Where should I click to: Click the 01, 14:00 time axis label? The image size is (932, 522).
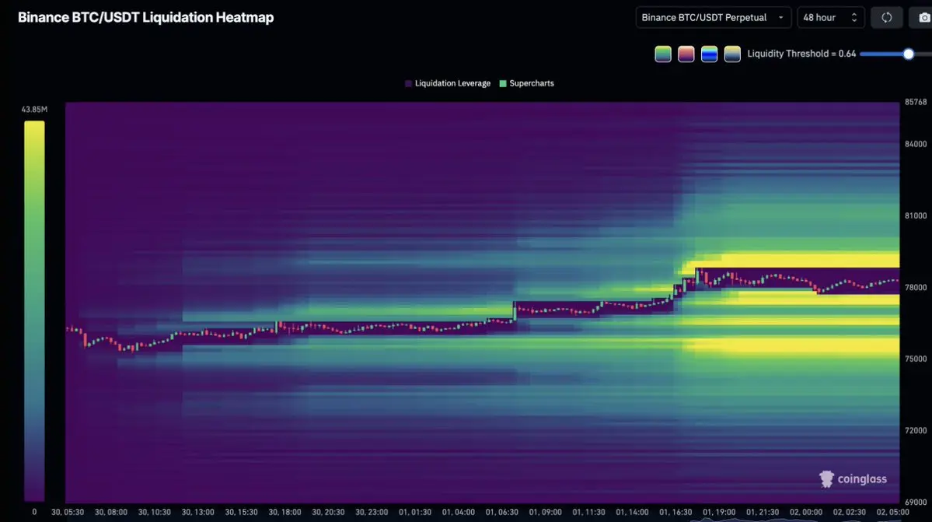click(x=632, y=512)
